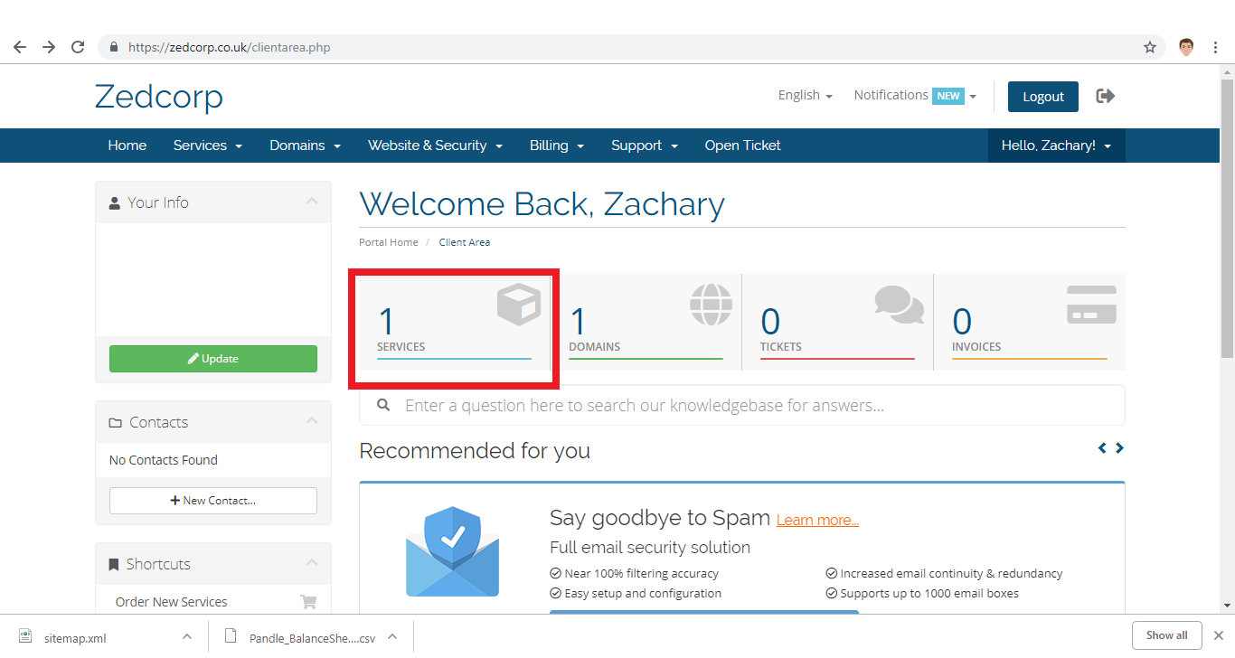The width and height of the screenshot is (1235, 658).
Task: Click the green Update button
Action: [x=213, y=359]
